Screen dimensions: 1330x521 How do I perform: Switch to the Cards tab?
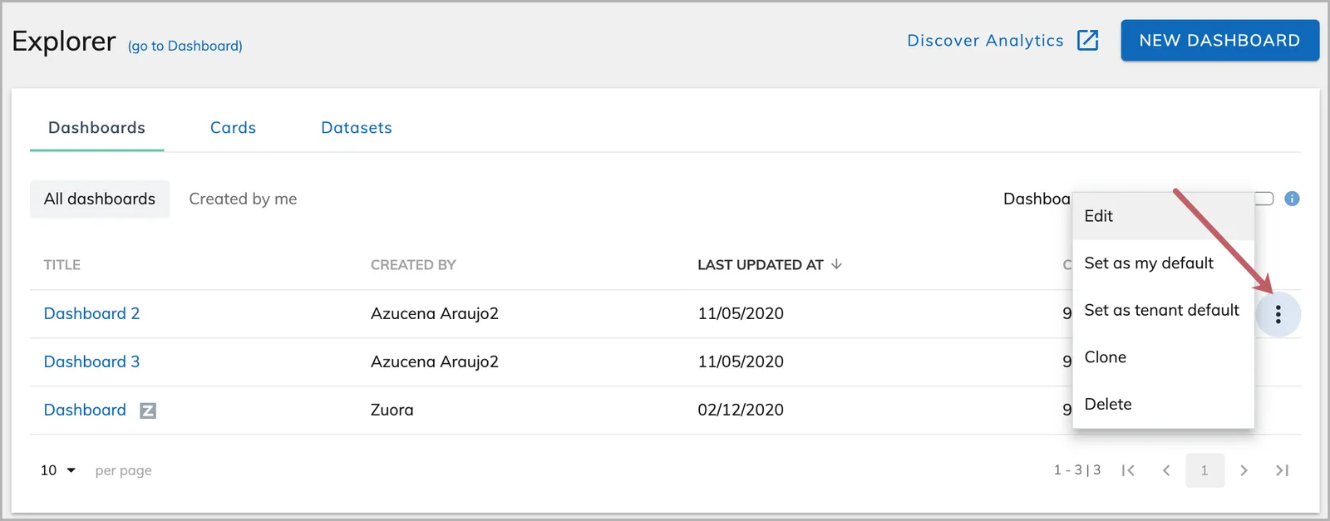pyautogui.click(x=233, y=128)
